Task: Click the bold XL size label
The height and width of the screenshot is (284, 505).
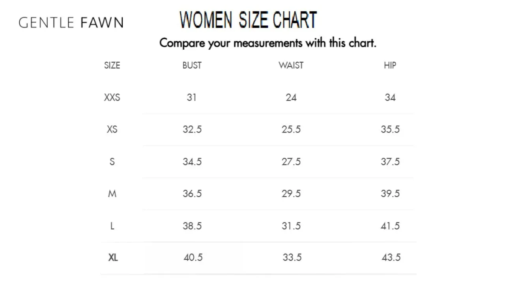Action: point(113,258)
